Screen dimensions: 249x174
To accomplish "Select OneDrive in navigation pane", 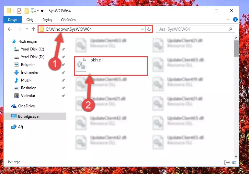I will (x=26, y=106).
